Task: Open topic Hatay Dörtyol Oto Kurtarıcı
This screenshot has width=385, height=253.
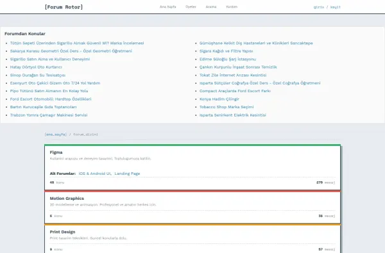Action: point(36,67)
